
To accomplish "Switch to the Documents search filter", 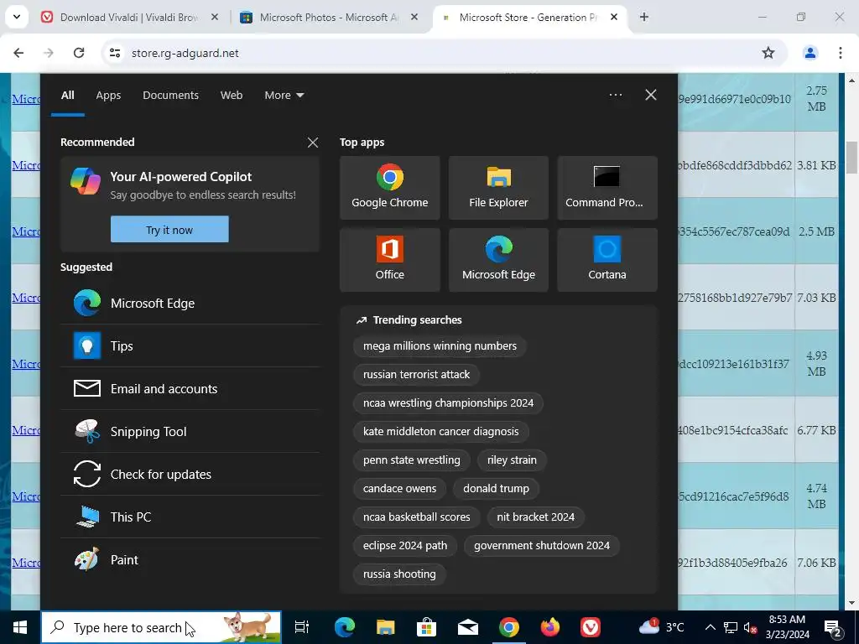I will coord(170,96).
